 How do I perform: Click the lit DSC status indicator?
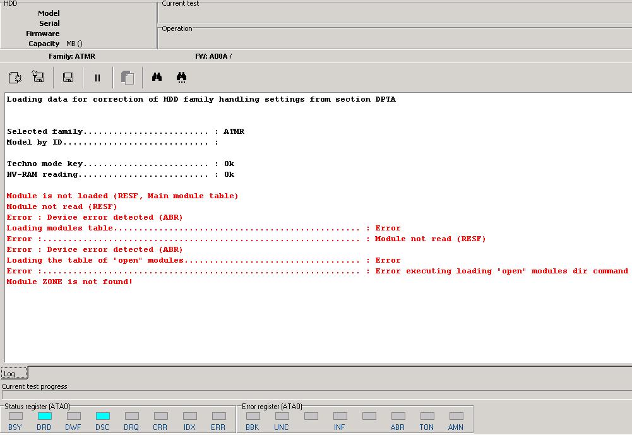[x=103, y=416]
